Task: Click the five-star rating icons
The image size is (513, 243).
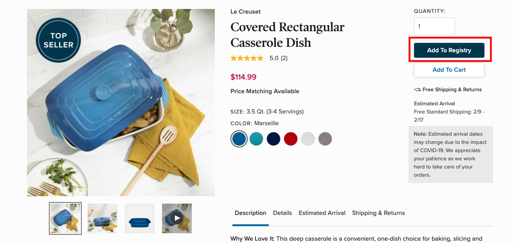Action: (x=247, y=58)
